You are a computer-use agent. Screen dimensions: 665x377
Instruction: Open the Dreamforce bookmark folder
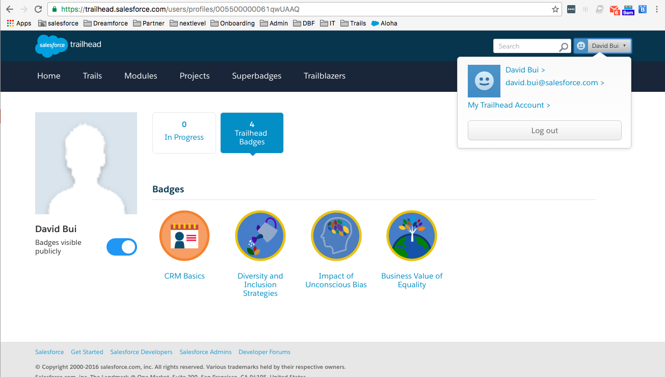105,23
